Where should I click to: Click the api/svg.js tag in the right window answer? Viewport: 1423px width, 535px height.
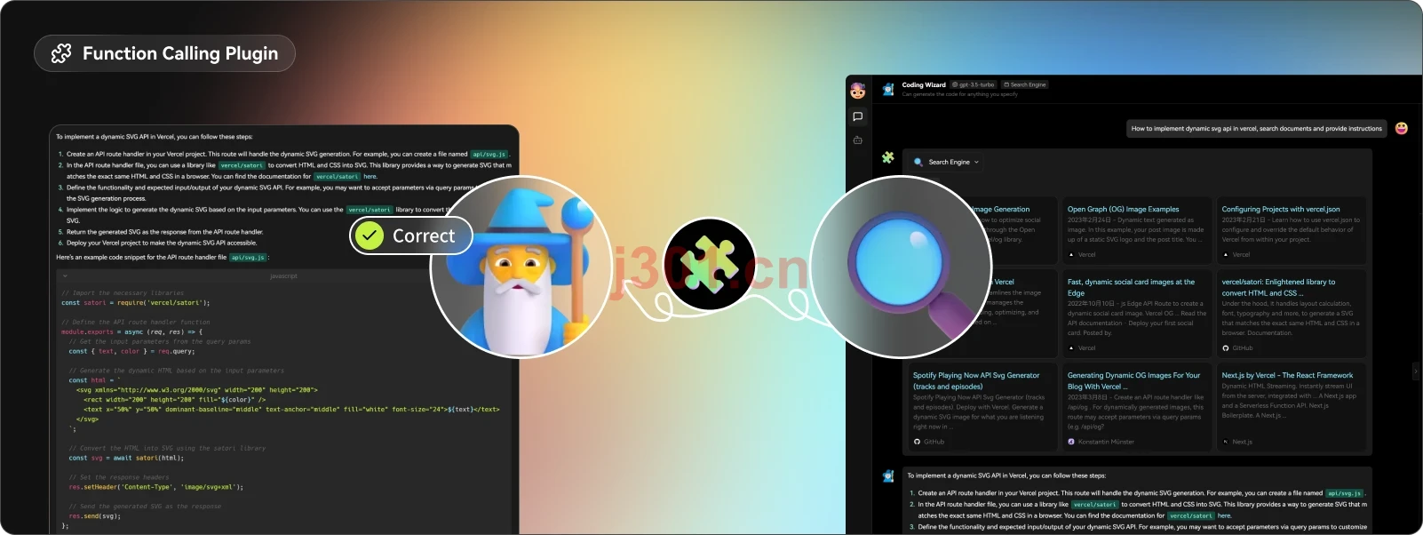[x=1345, y=493]
